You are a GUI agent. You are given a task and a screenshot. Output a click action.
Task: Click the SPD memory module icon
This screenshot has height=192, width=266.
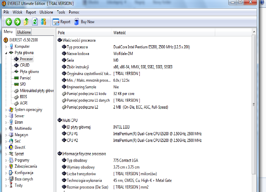[16, 84]
